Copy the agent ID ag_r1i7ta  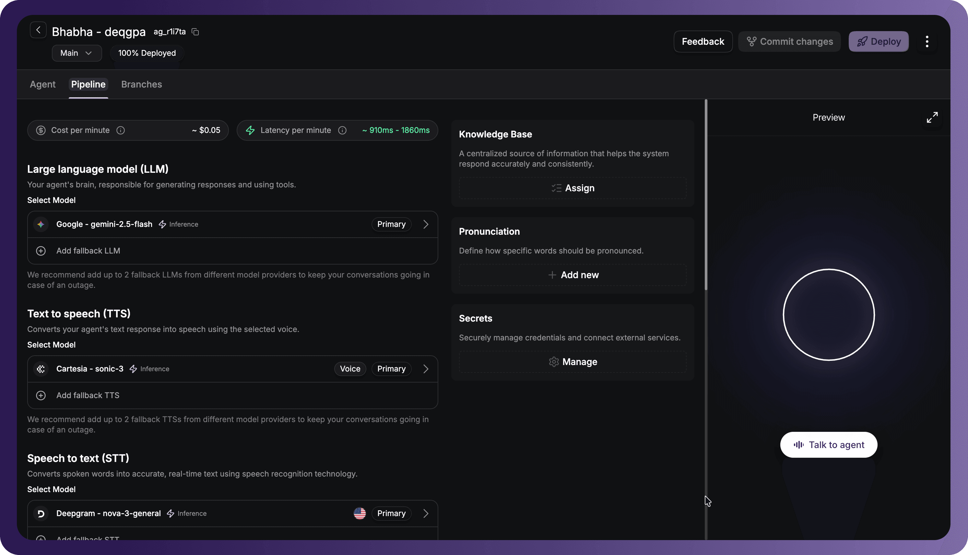point(195,32)
